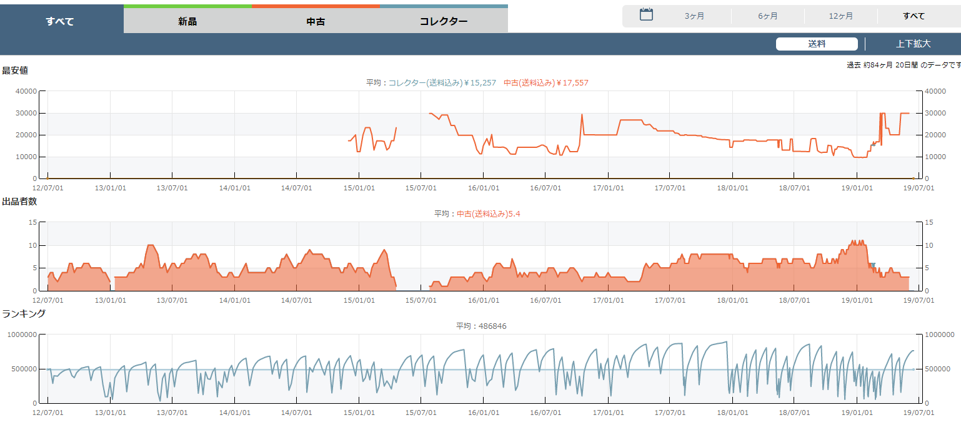Select the すべて condition tab at left

coord(60,21)
